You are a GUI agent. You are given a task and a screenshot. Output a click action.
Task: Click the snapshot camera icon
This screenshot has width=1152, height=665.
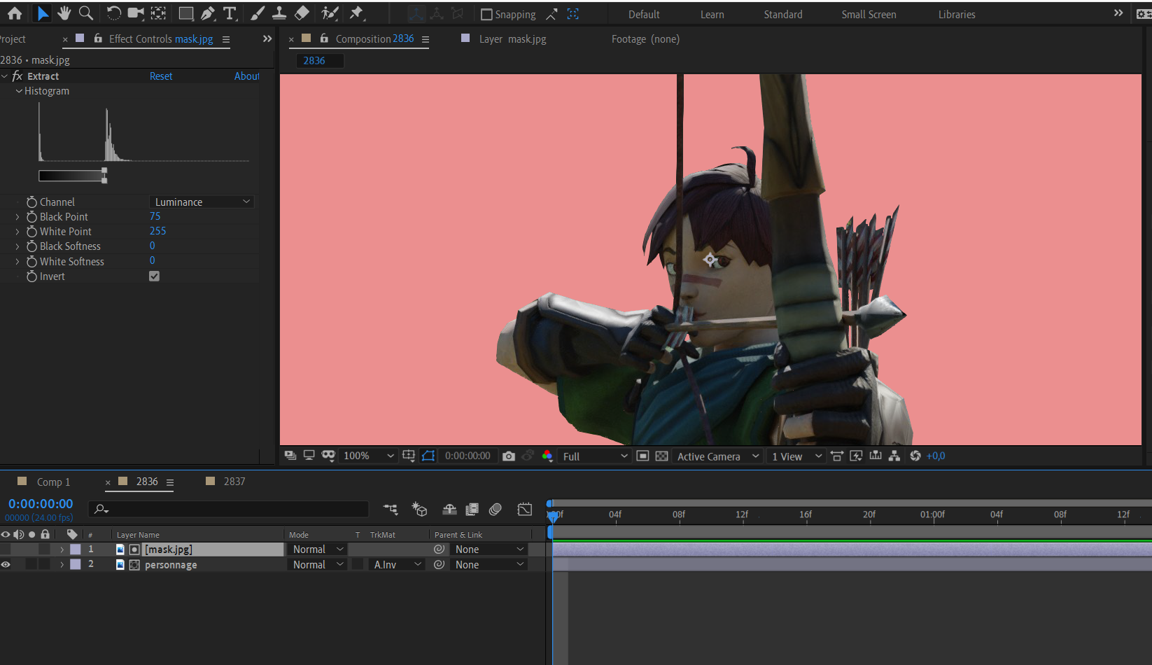coord(509,456)
